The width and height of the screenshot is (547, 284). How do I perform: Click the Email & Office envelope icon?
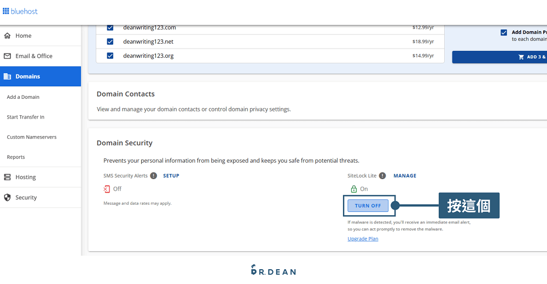pos(7,56)
